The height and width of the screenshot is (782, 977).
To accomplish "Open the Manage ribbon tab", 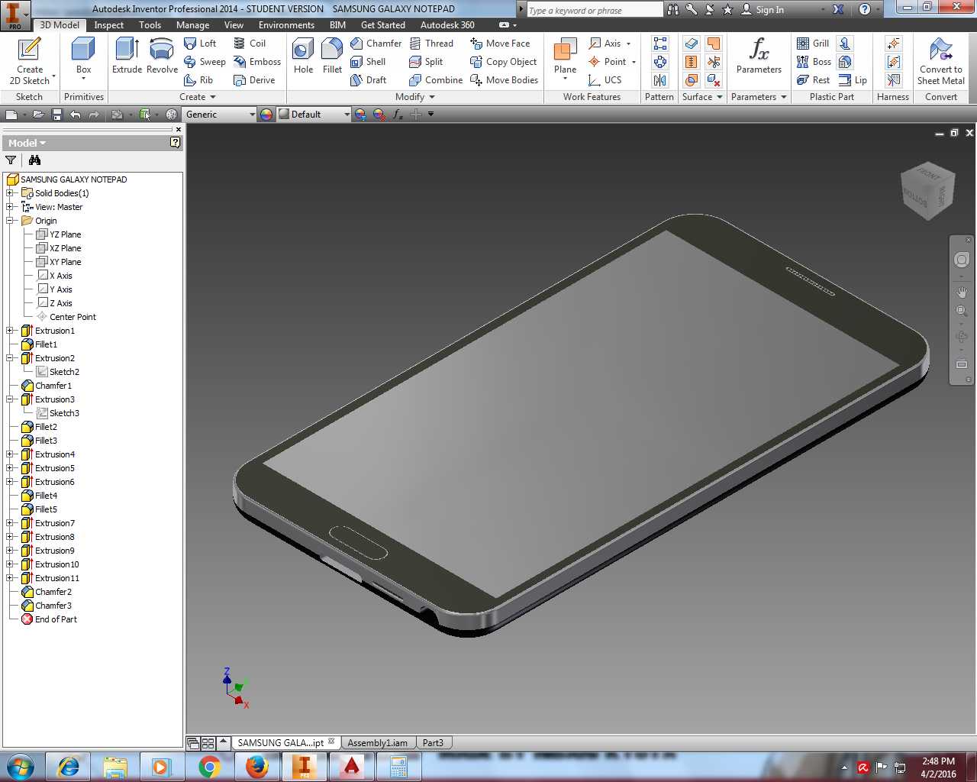I will [x=192, y=25].
